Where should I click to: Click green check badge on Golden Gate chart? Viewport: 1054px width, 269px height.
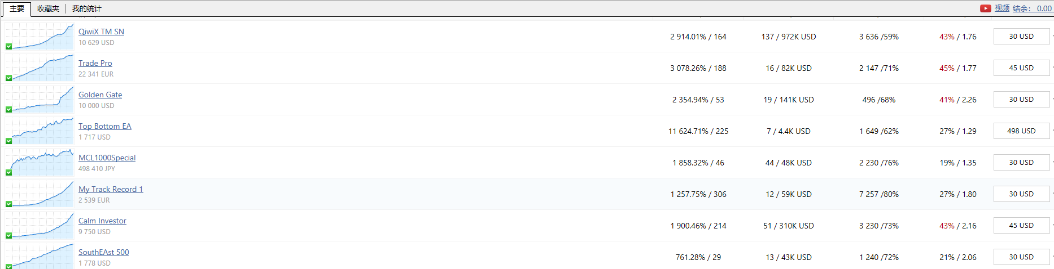(x=9, y=110)
